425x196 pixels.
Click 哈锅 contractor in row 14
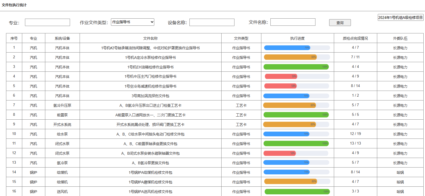click(400, 172)
